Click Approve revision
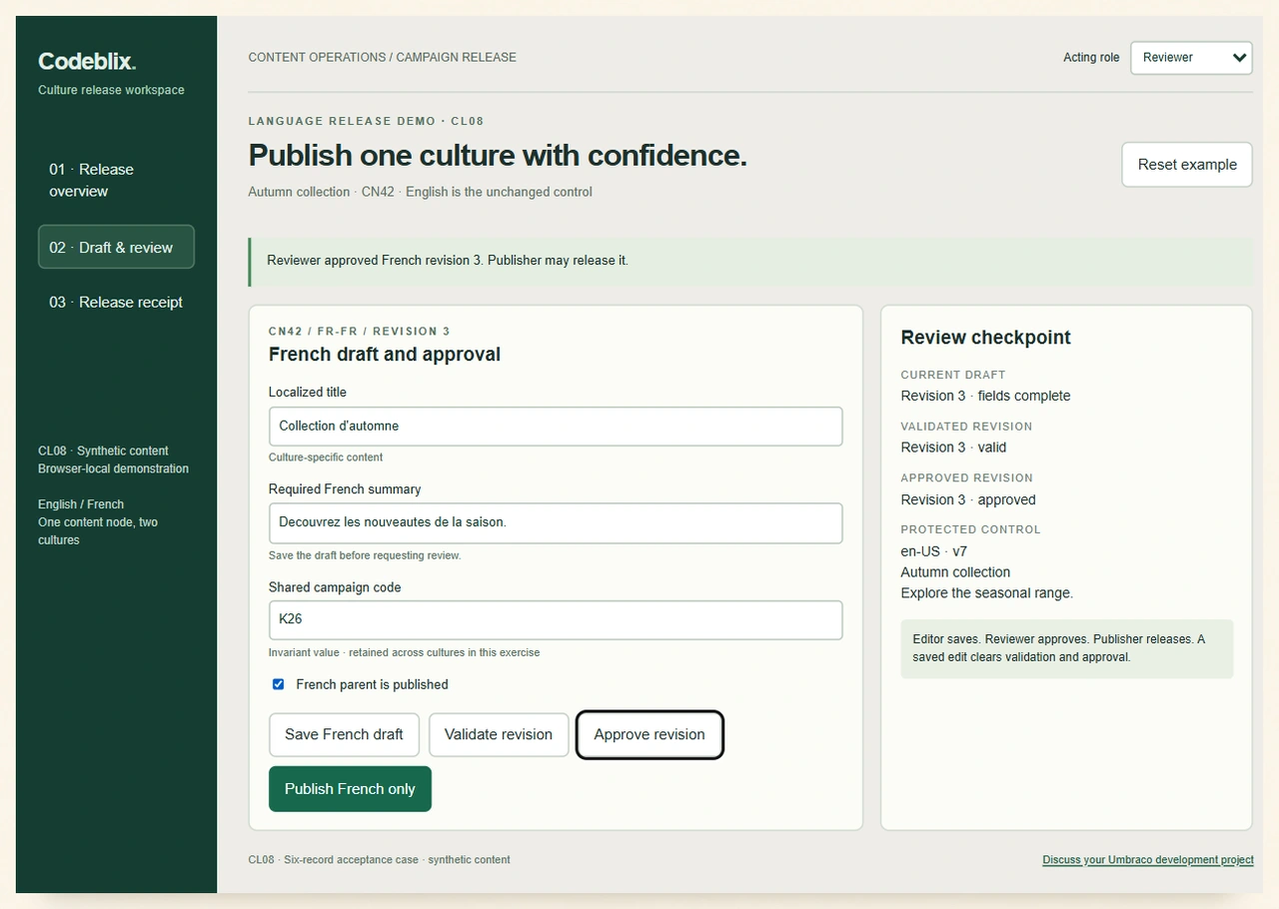 [x=649, y=734]
